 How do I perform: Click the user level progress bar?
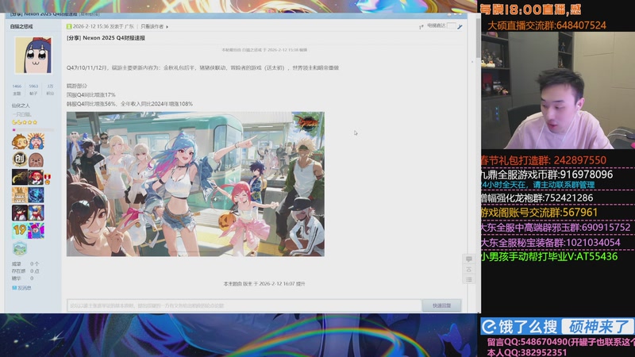coord(33,129)
